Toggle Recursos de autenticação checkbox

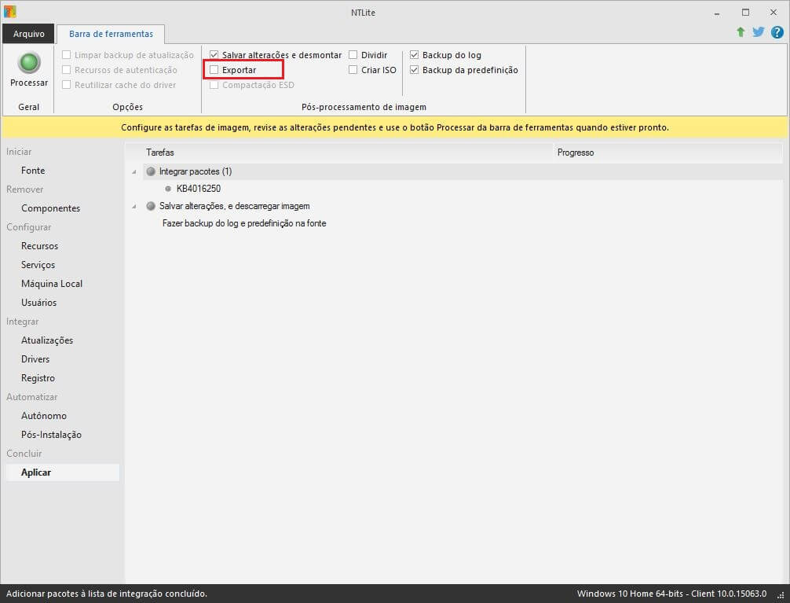66,70
